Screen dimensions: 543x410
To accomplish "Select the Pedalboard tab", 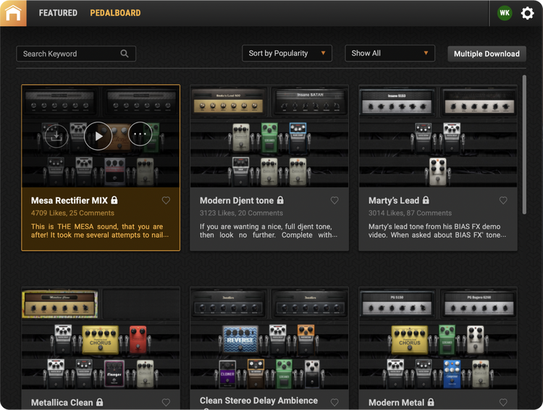I will [115, 13].
